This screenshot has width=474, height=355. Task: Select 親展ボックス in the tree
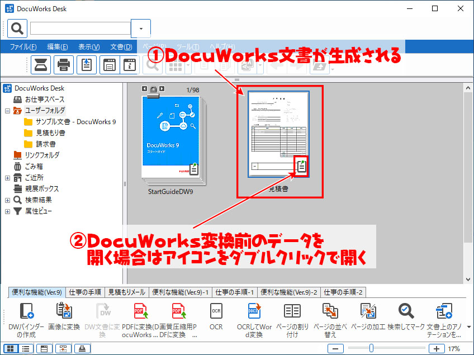tap(36, 189)
